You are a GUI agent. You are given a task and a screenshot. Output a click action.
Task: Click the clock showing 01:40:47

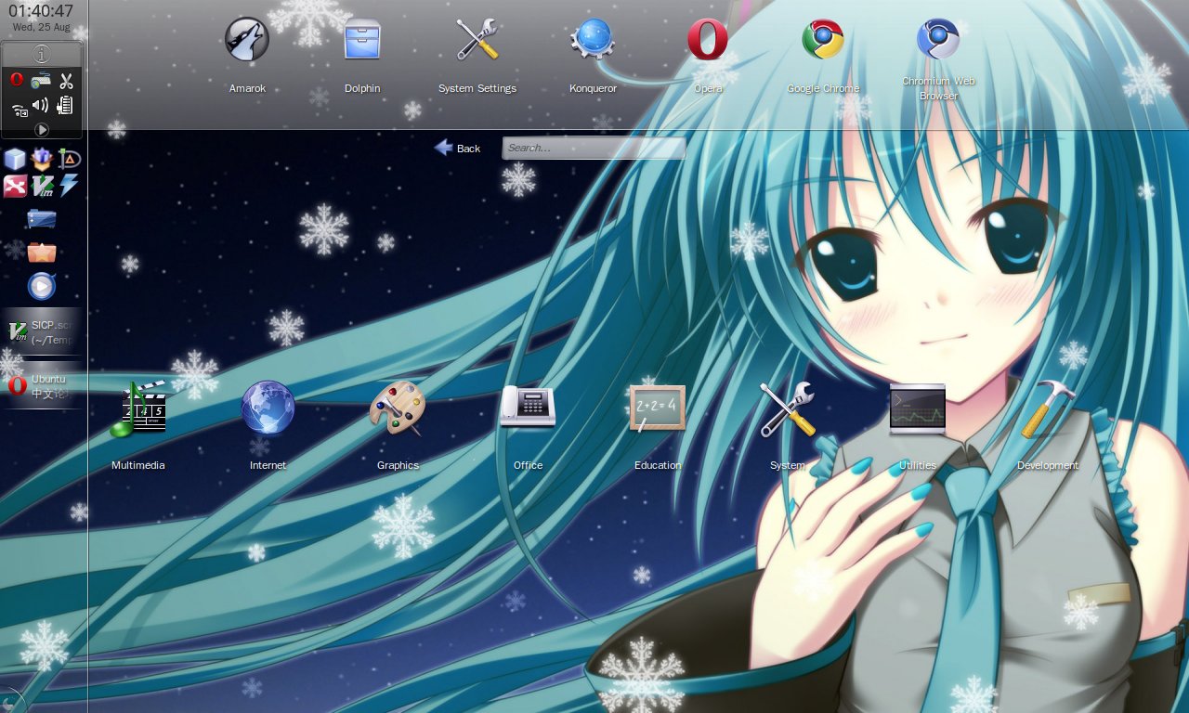click(42, 11)
